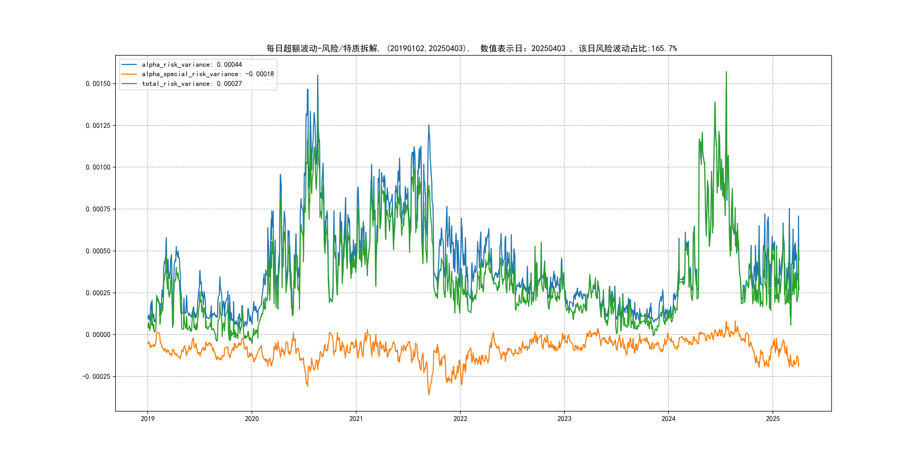
Task: Select the alpha_special_risk_variance: -0.00018 legend text
Action: (208, 74)
